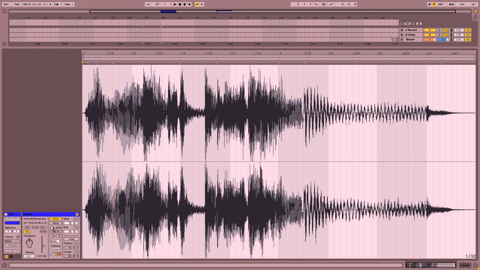Open the Hot-Swap Groove button
Viewport: 480px width, 270px height.
(x=18, y=237)
